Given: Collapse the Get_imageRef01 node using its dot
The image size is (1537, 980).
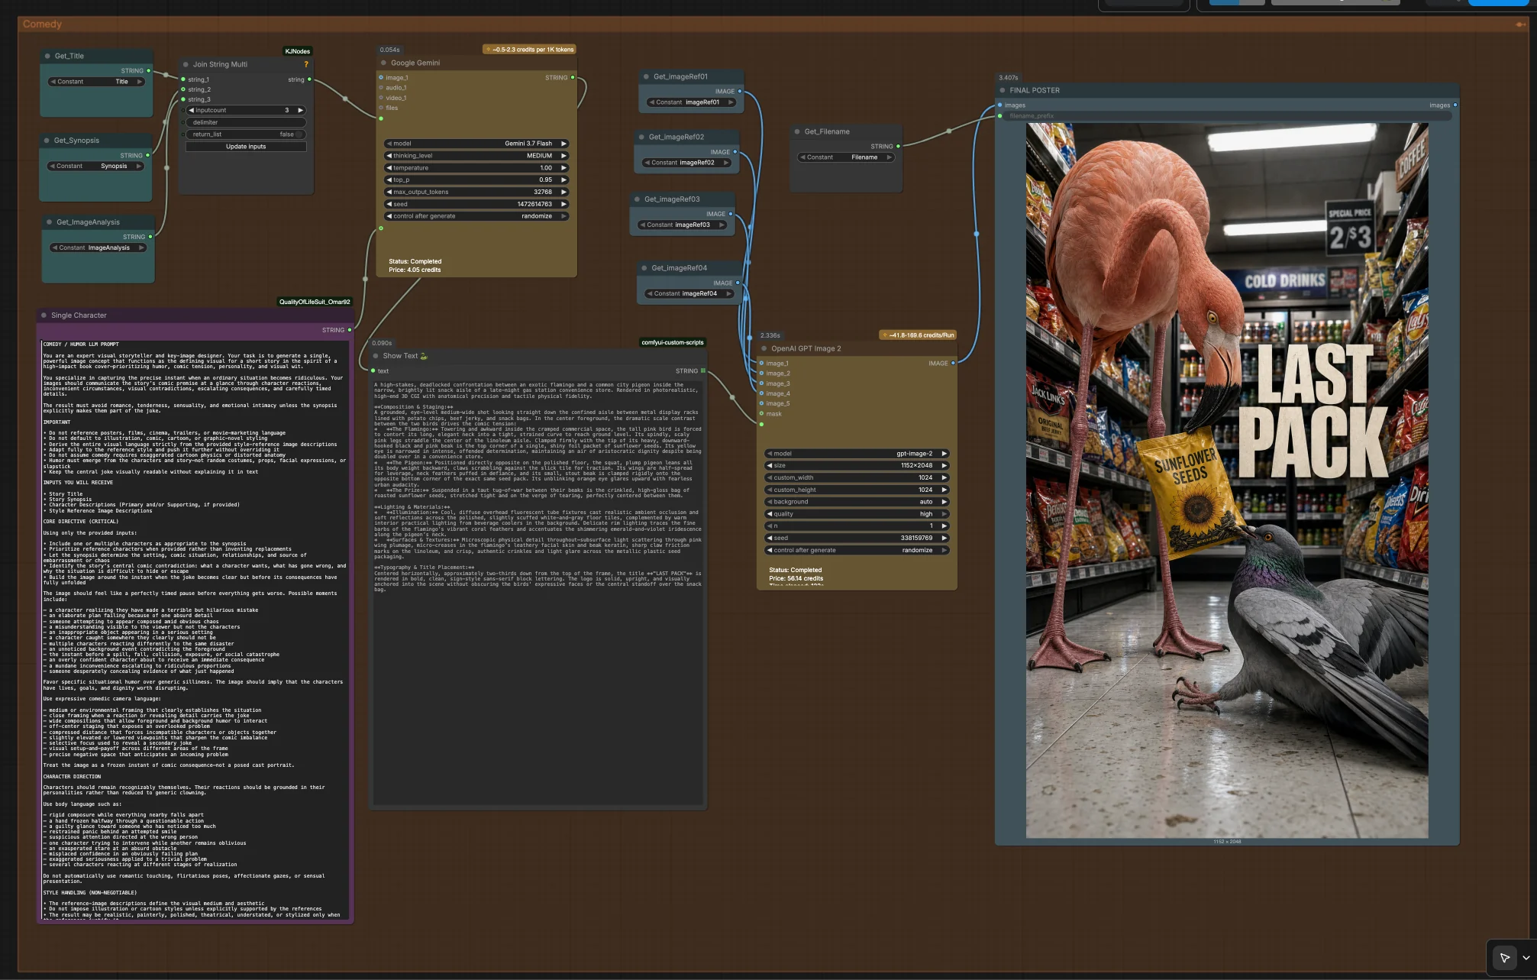Looking at the screenshot, I should [646, 76].
